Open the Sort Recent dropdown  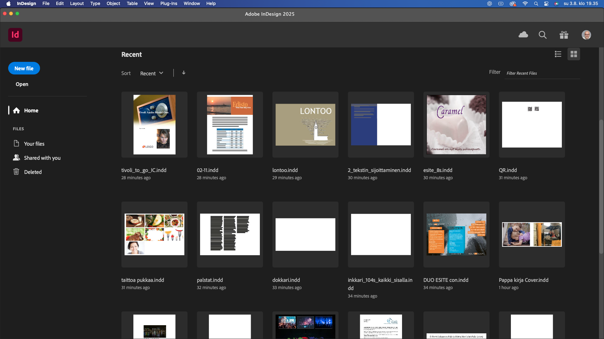click(x=152, y=73)
